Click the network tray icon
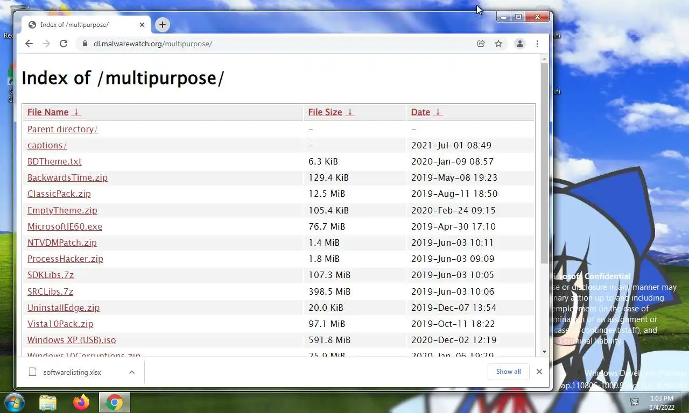 635,402
